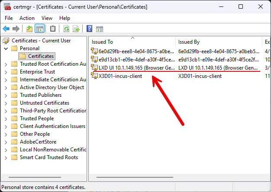This screenshot has width=271, height=192.
Task: Go up one level with folder icon
Action: 29,29
